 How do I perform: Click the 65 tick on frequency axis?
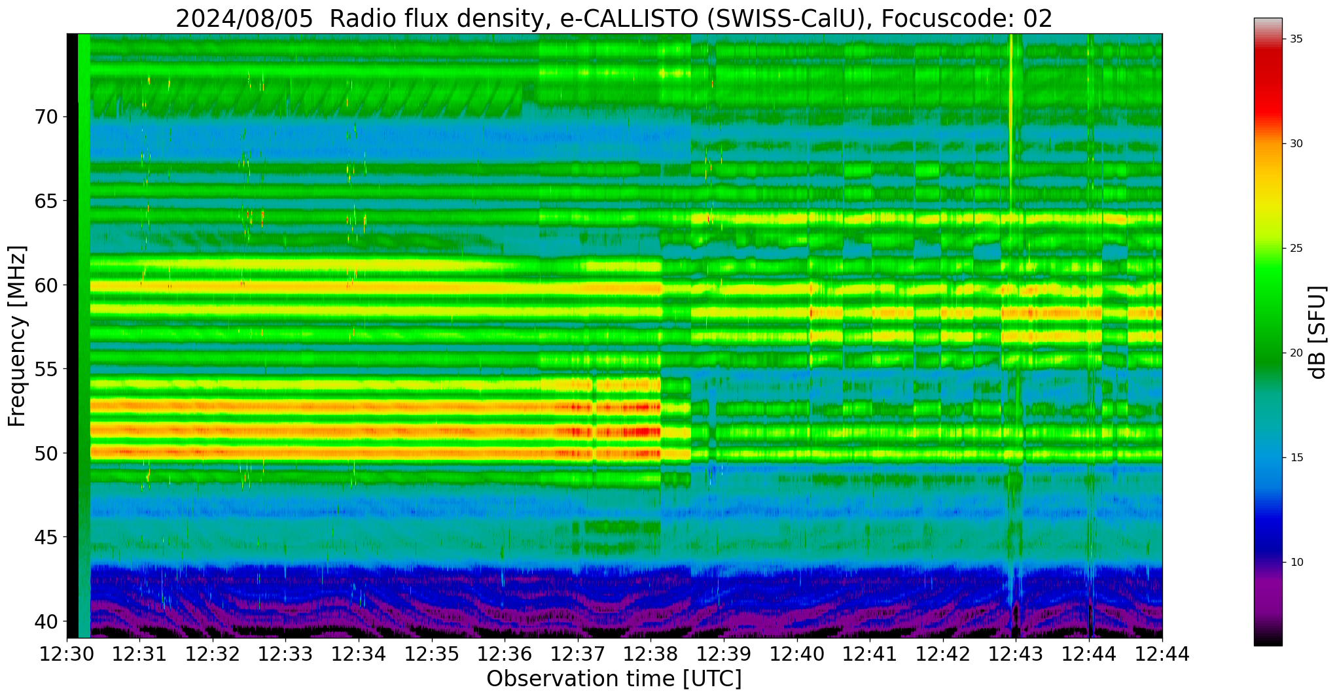tap(46, 201)
